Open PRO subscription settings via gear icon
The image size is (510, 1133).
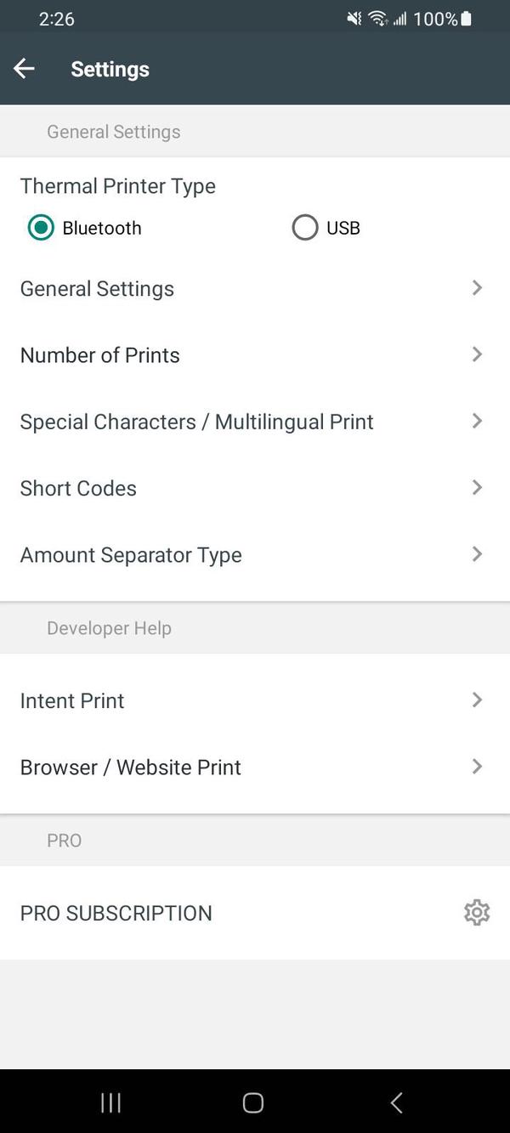[477, 912]
